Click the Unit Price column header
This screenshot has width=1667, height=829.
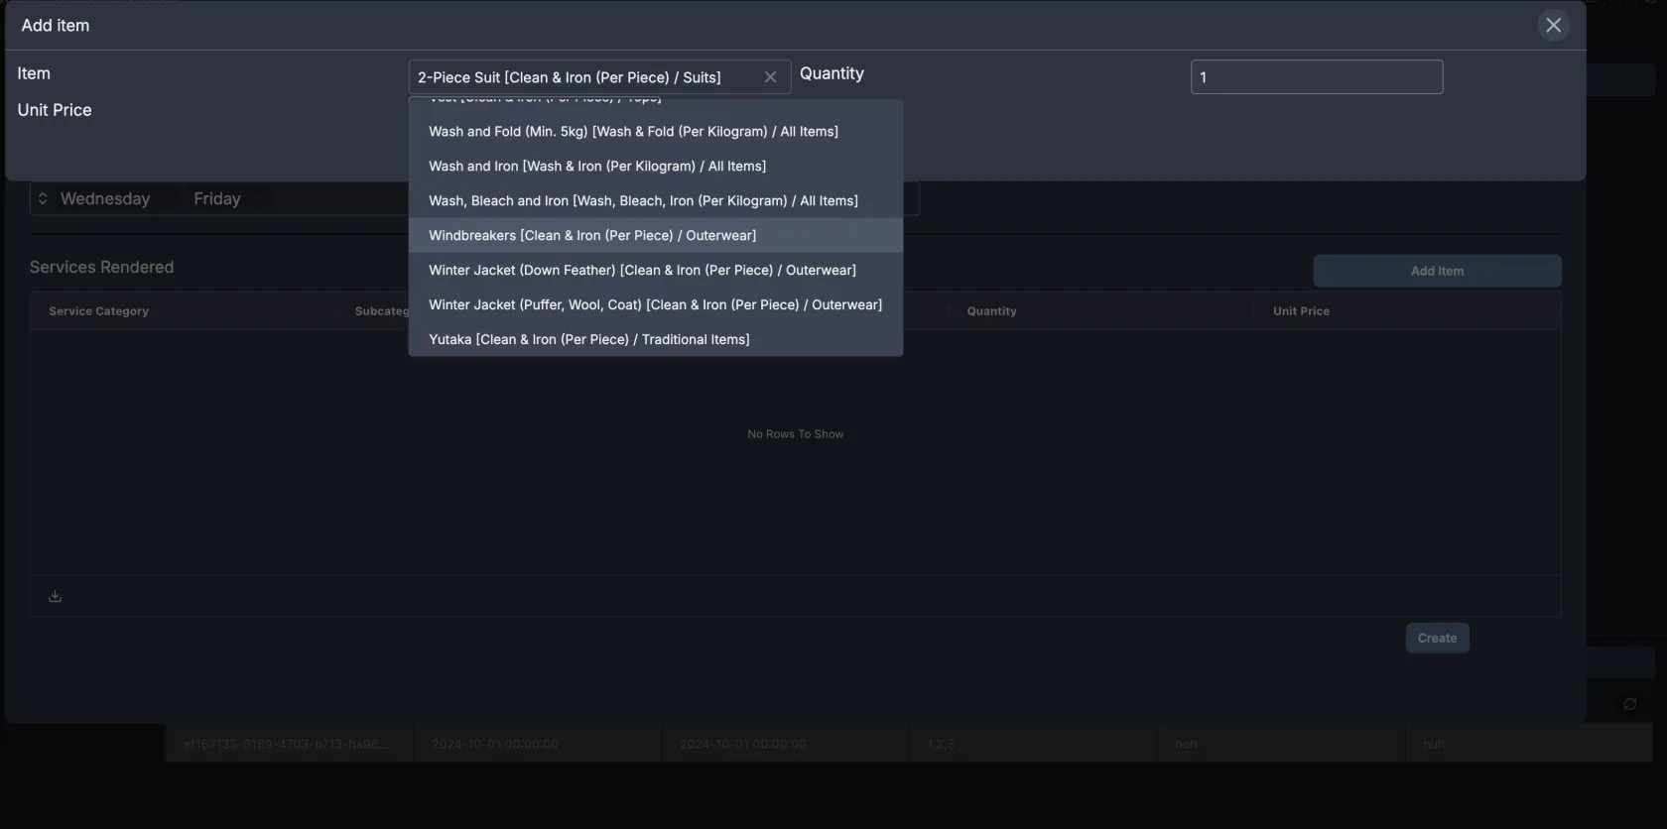click(1301, 311)
